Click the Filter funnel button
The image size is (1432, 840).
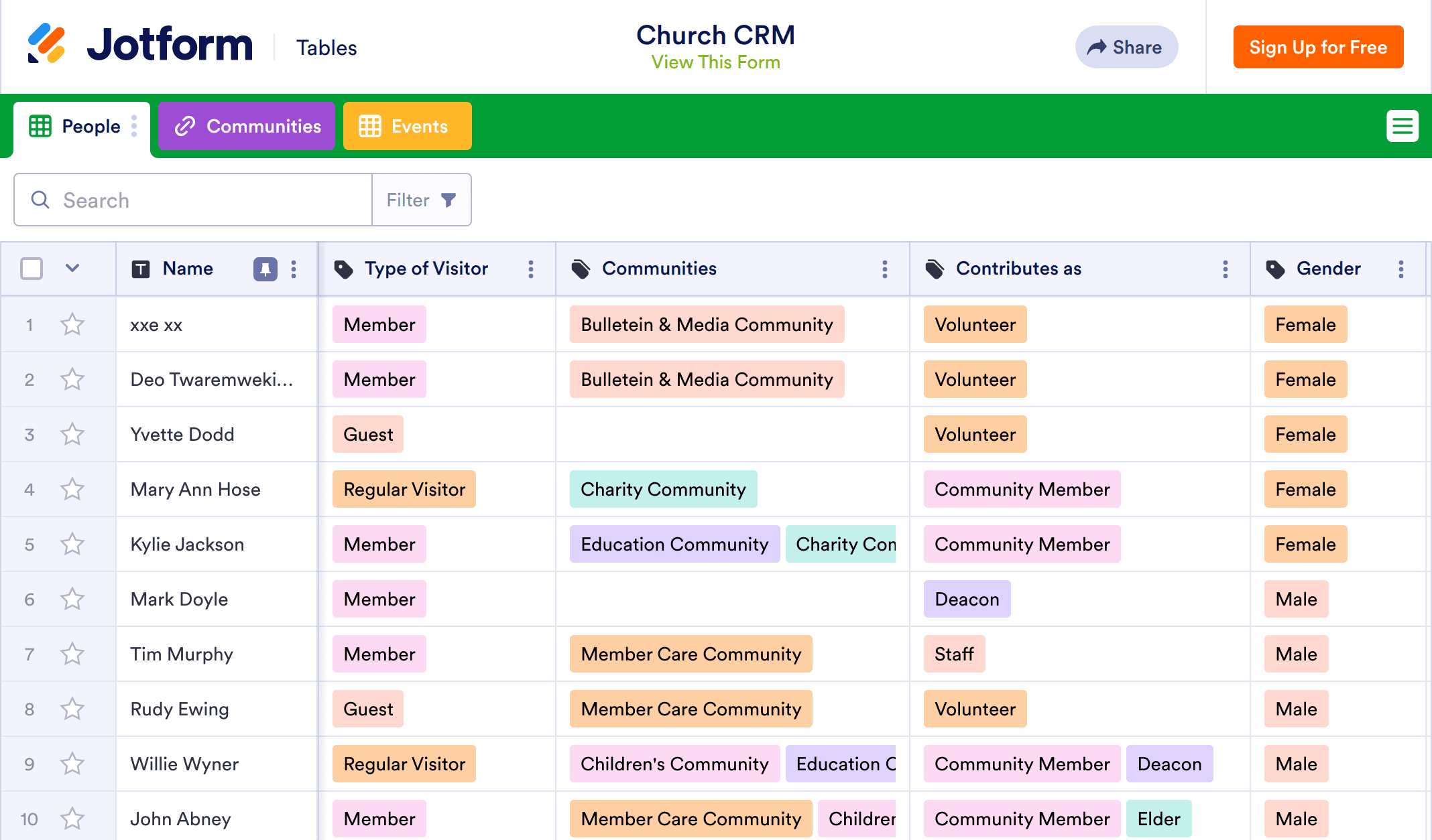pyautogui.click(x=422, y=200)
